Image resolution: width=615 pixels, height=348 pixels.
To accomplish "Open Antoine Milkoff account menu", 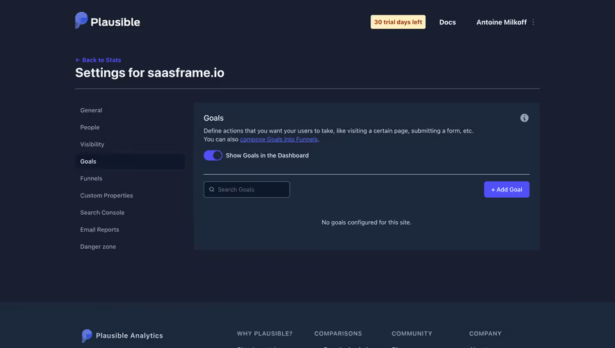I will pyautogui.click(x=501, y=22).
